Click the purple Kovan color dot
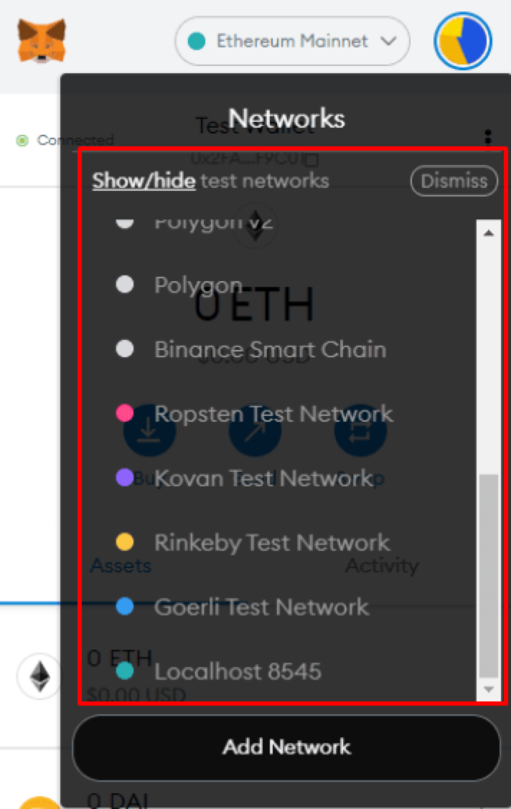Image resolution: width=511 pixels, height=809 pixels. click(x=125, y=478)
